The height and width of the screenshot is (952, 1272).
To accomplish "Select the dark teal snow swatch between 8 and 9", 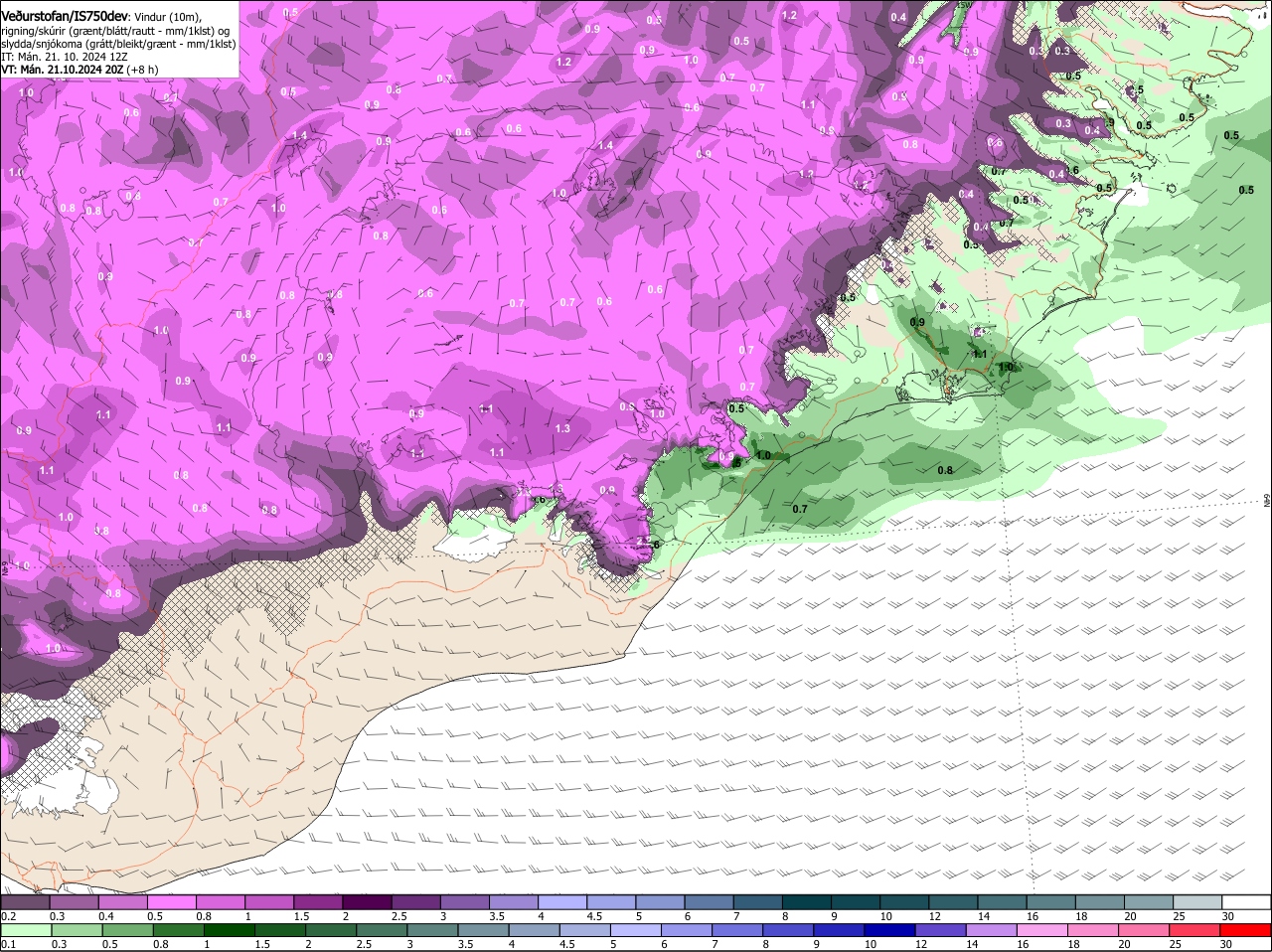I will click(x=806, y=902).
